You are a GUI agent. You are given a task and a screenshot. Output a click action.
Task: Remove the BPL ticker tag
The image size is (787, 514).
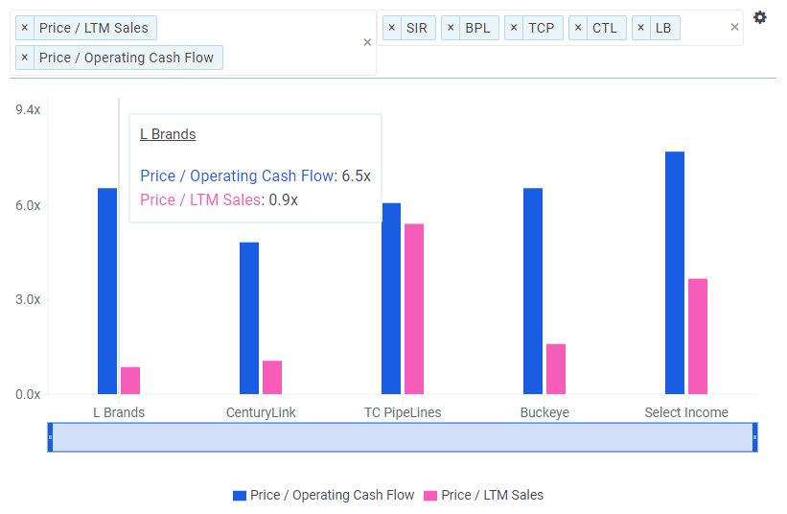451,28
